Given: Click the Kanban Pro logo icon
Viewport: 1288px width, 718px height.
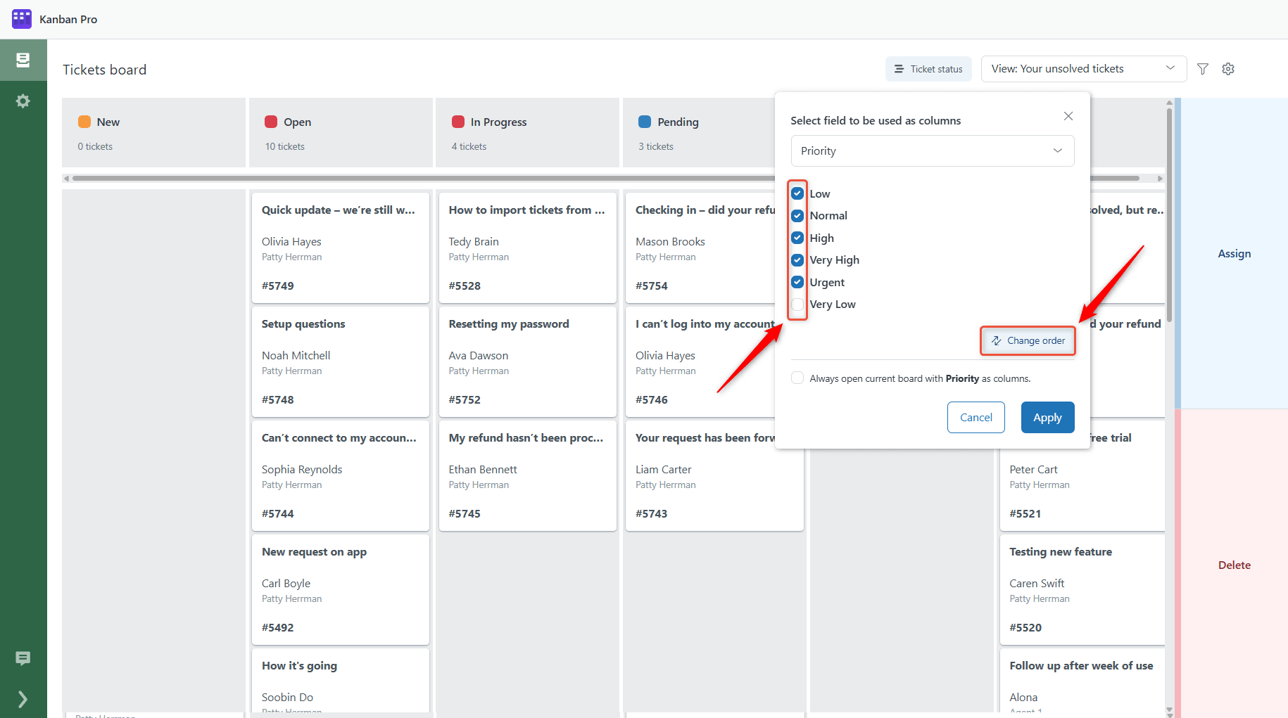Looking at the screenshot, I should (21, 18).
